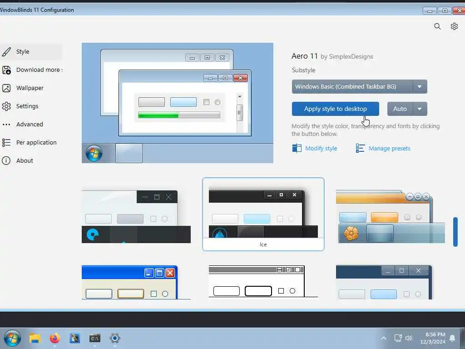
Task: Click Apply style to desktop
Action: tap(336, 109)
